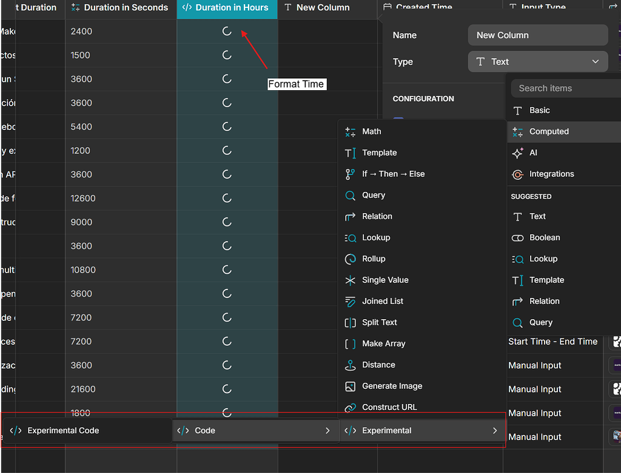Switch to the Computed category

pos(549,131)
